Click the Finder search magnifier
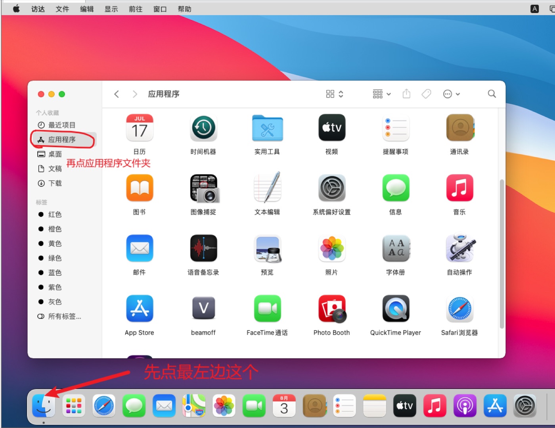This screenshot has width=555, height=428. coord(492,94)
